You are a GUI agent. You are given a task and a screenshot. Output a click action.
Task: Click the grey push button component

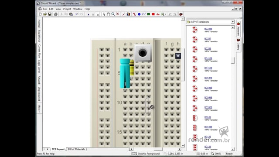click(x=143, y=53)
